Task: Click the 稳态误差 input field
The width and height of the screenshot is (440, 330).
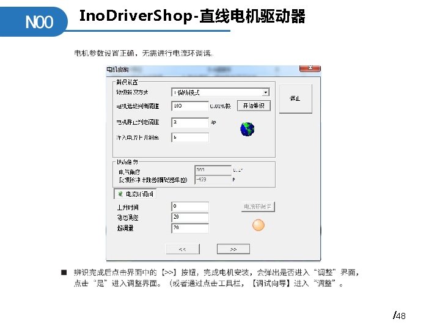Action: pos(190,217)
